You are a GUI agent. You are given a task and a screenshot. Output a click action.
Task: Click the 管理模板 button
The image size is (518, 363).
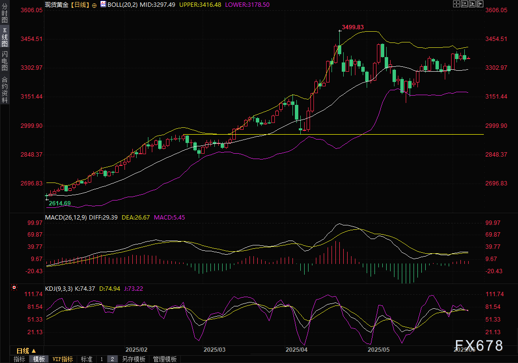pos(165,359)
